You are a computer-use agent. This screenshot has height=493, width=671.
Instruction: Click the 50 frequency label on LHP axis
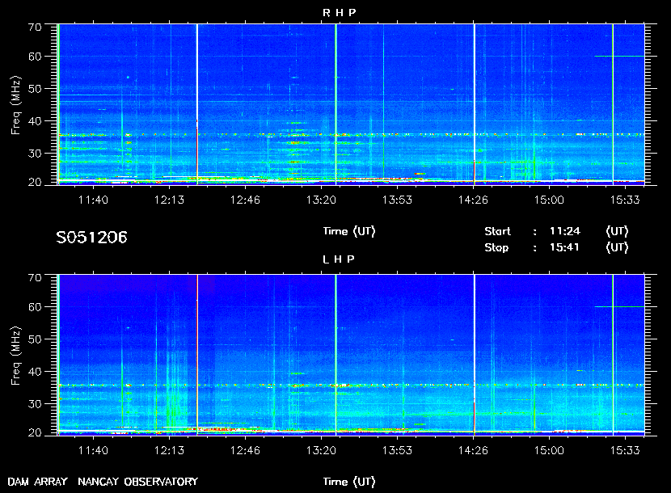click(35, 339)
